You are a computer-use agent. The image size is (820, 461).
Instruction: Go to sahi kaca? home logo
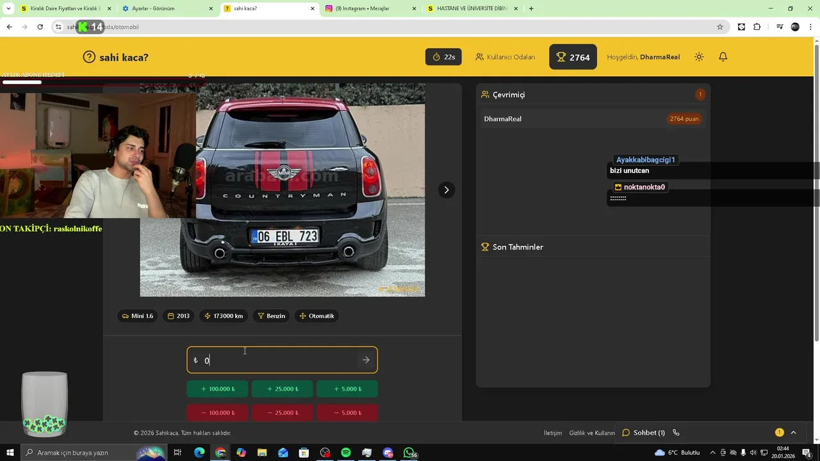tap(116, 57)
